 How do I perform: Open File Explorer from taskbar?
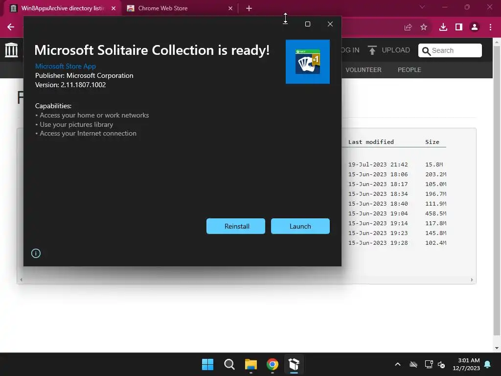(251, 364)
